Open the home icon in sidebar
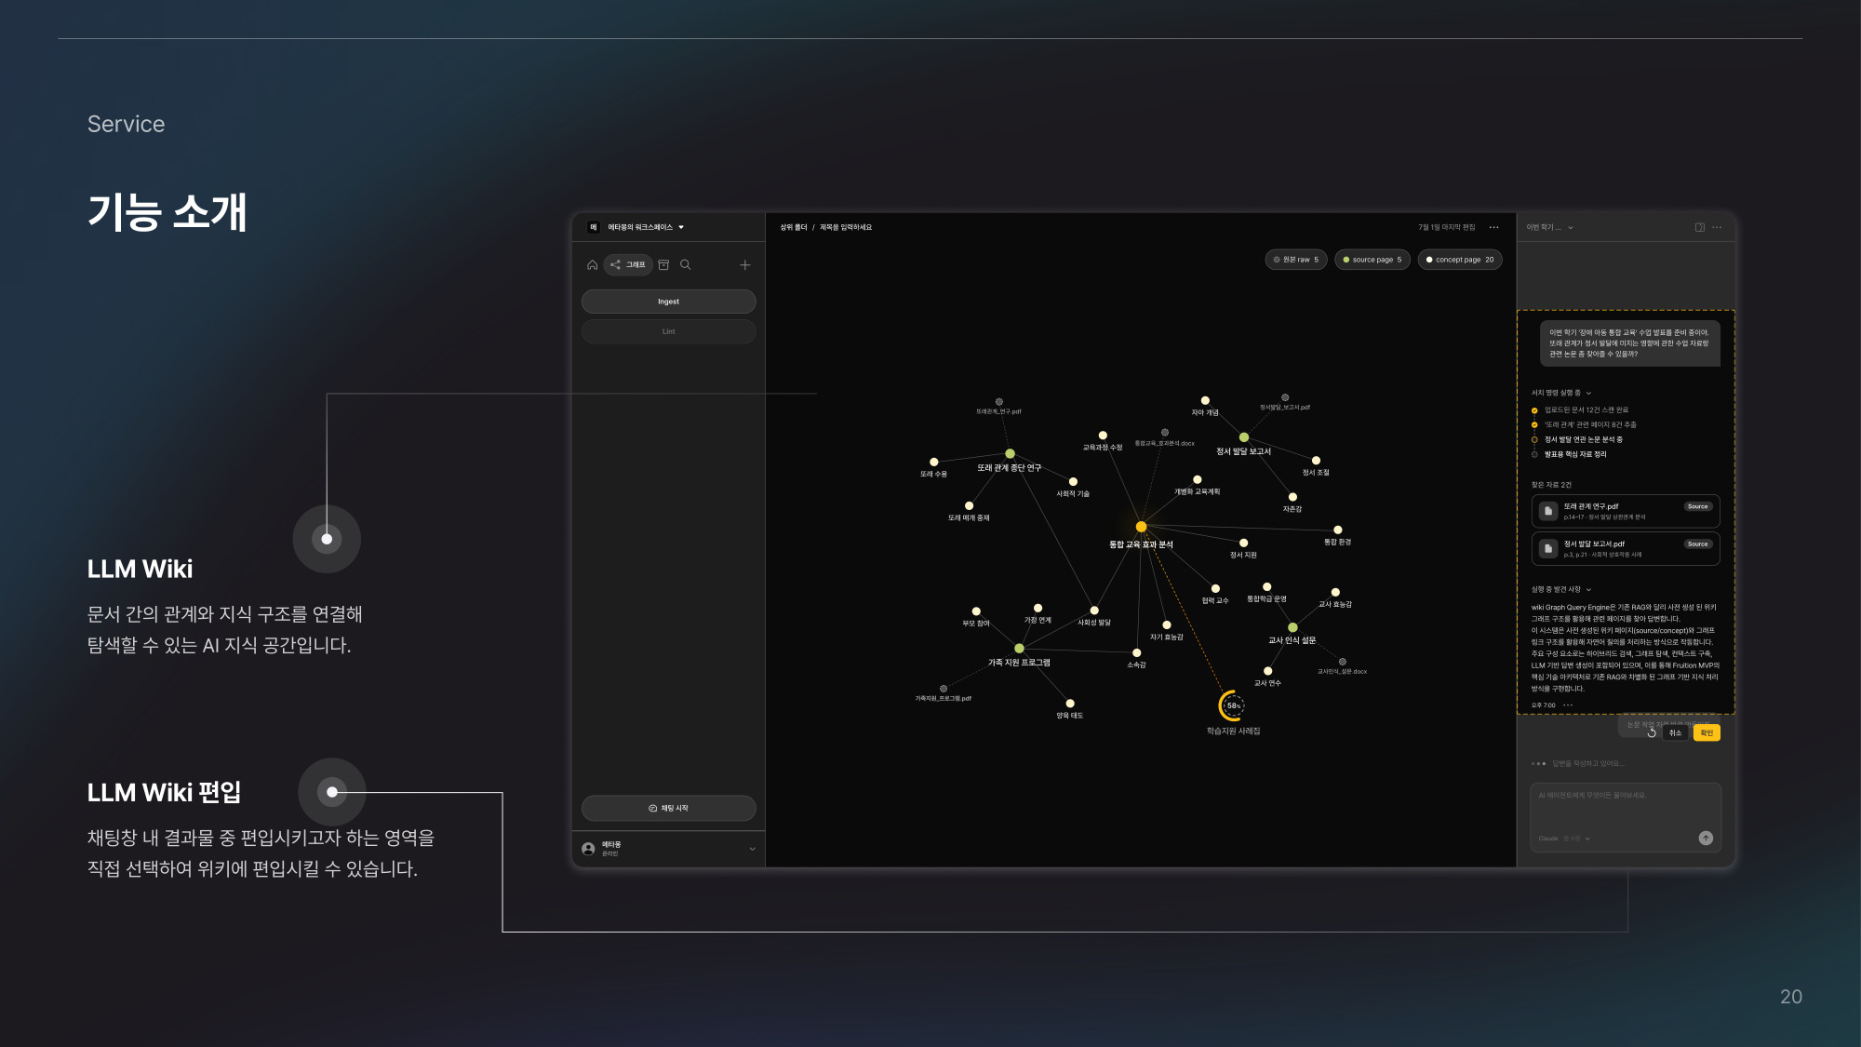 [x=592, y=265]
